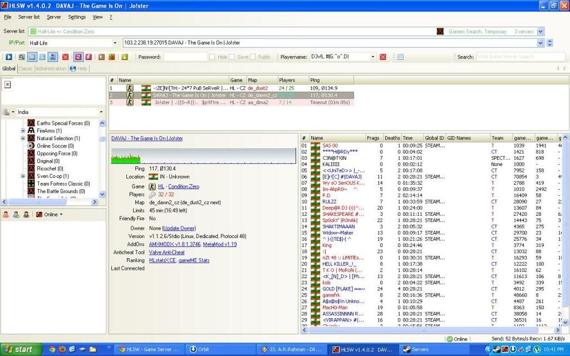Click the blue buddy icon in the bottom-left panel
This screenshot has height=356, width=570.
click(x=16, y=214)
